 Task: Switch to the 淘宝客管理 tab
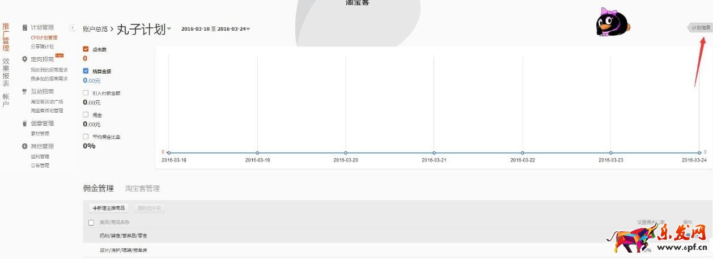[142, 188]
